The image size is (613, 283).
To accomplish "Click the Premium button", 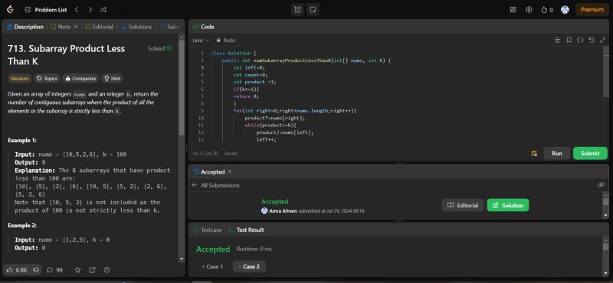I will point(592,10).
